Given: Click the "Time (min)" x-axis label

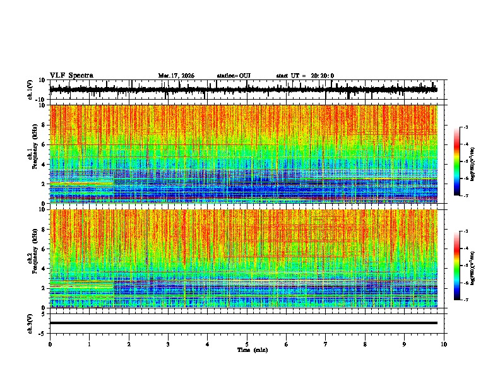Looking at the screenshot, I should 253,350.
